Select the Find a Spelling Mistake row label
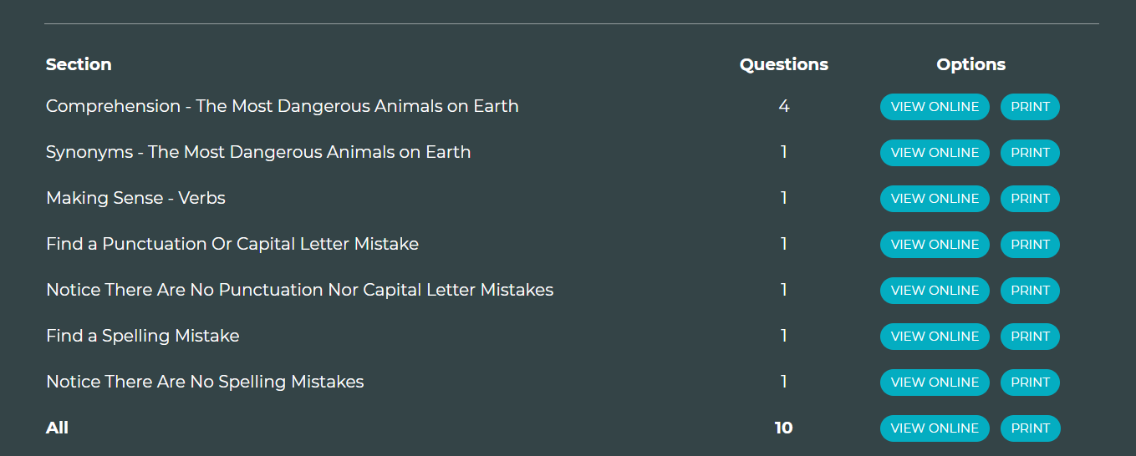Screen dimensions: 1136x456 point(143,337)
